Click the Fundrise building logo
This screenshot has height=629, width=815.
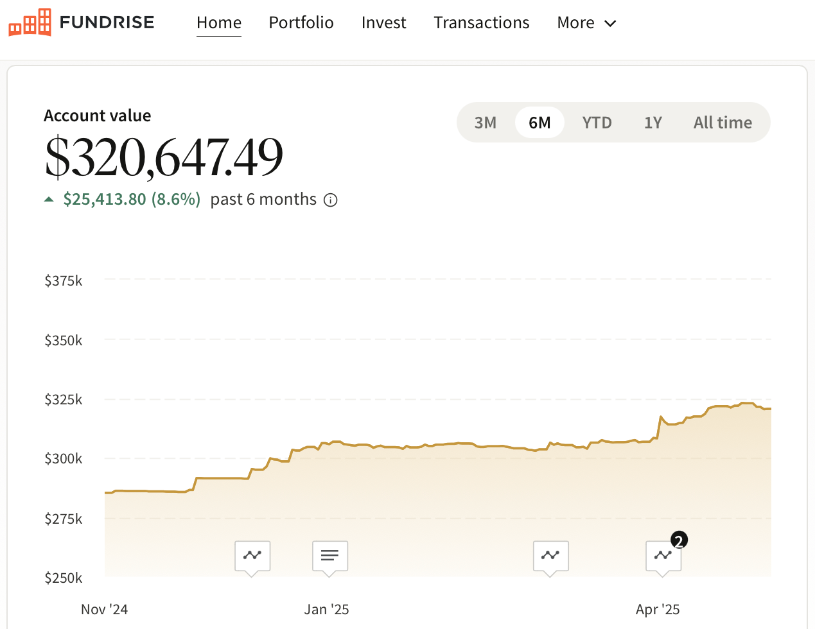28,22
